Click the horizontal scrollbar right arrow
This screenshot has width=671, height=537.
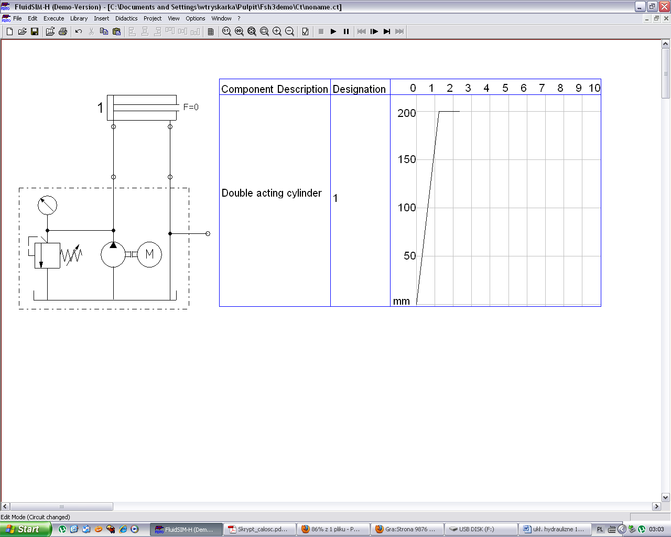point(656,507)
